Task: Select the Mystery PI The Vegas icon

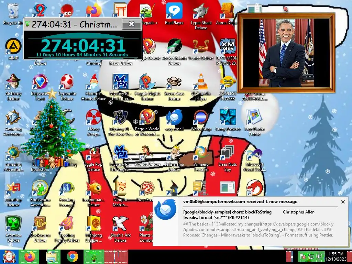Action: click(x=121, y=158)
